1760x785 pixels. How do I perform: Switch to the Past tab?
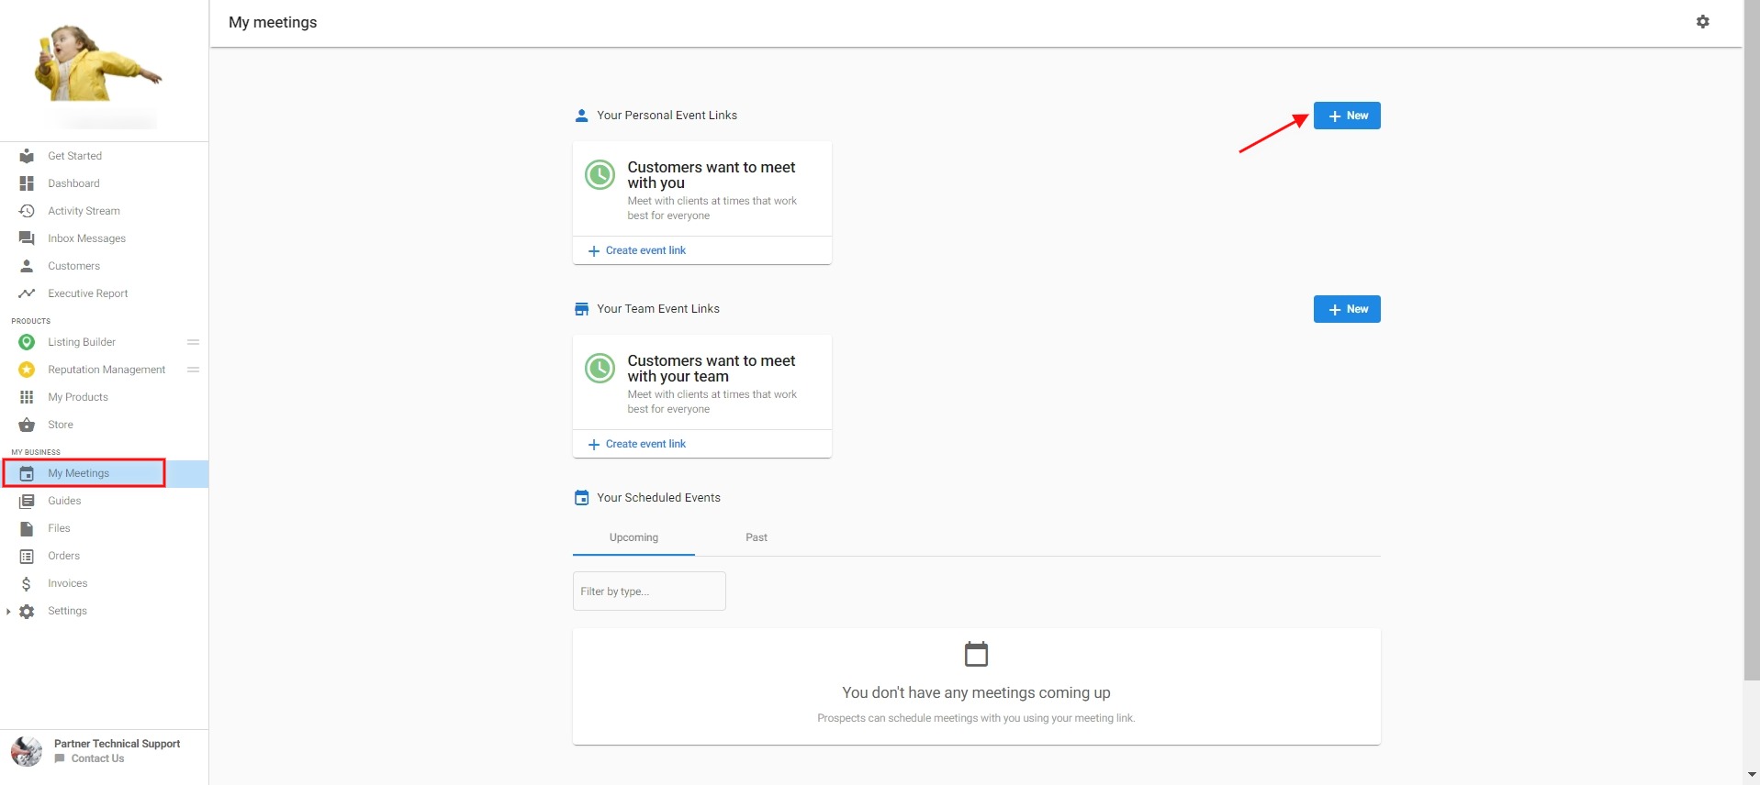coord(756,537)
